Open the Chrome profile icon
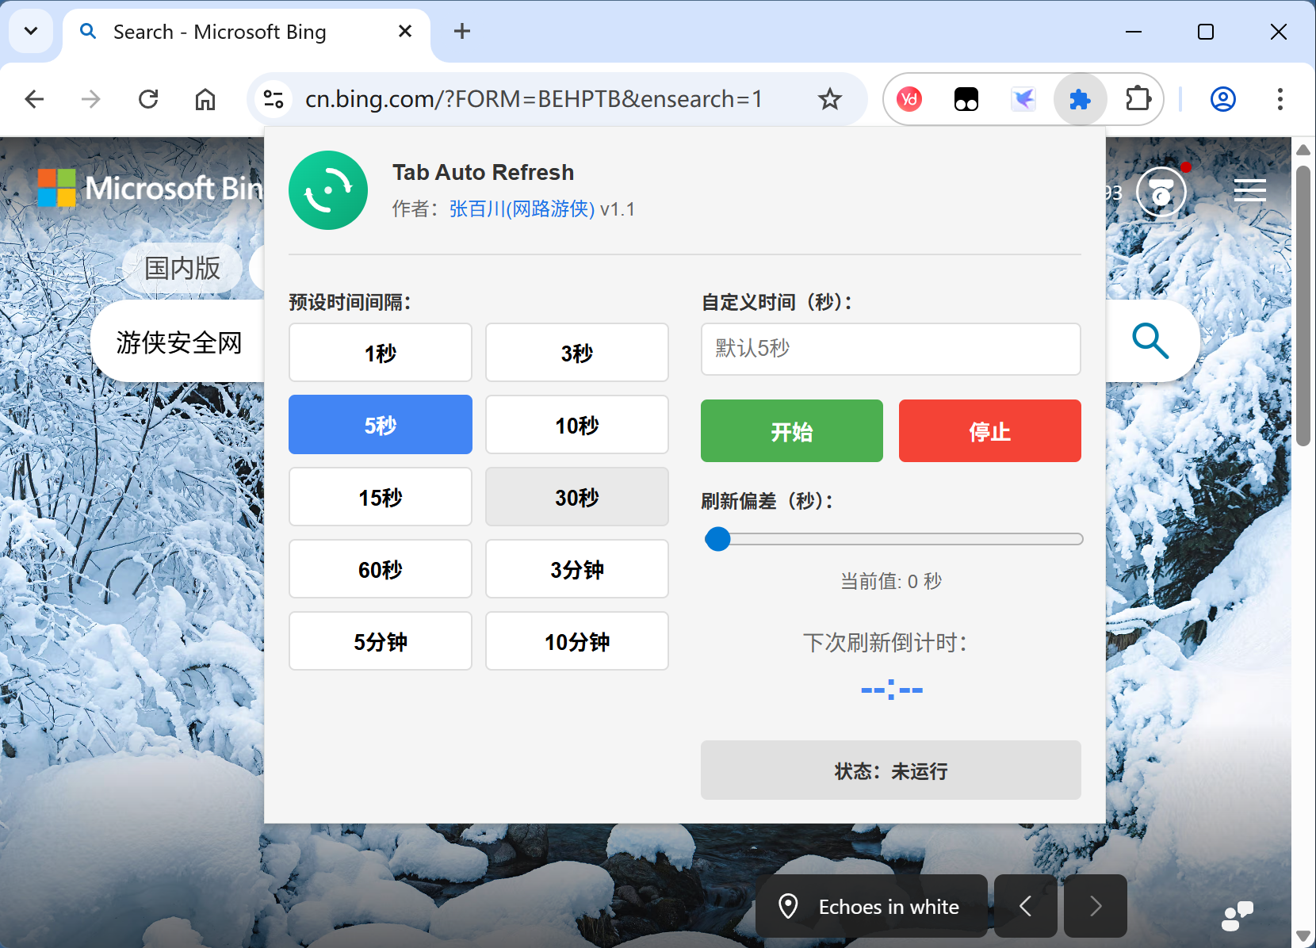This screenshot has width=1316, height=948. click(x=1222, y=100)
